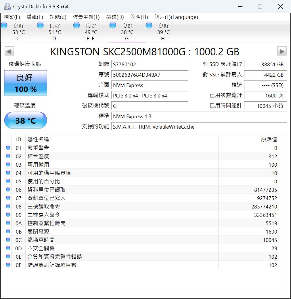The height and width of the screenshot is (299, 291).
Task: Open the 說明(H) menu
Action: 139,17
